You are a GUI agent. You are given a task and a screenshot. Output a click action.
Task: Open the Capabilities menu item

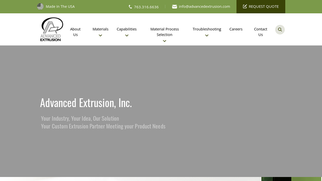click(x=126, y=29)
